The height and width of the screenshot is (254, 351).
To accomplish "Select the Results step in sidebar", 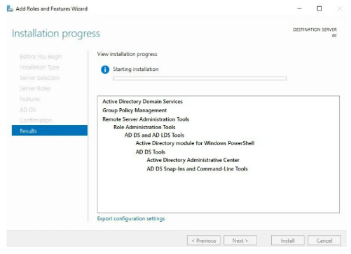I will [50, 131].
